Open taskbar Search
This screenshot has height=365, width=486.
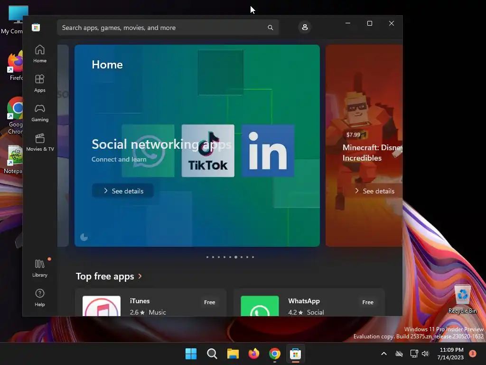[212, 354]
